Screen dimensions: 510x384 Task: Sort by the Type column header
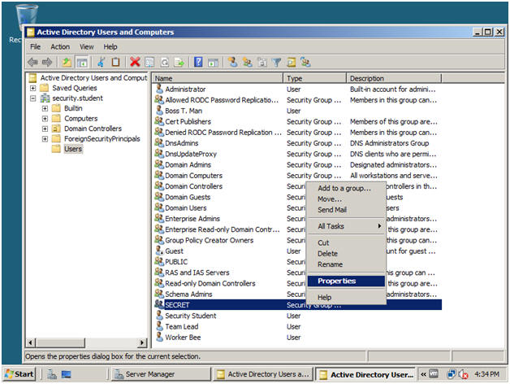pos(314,78)
